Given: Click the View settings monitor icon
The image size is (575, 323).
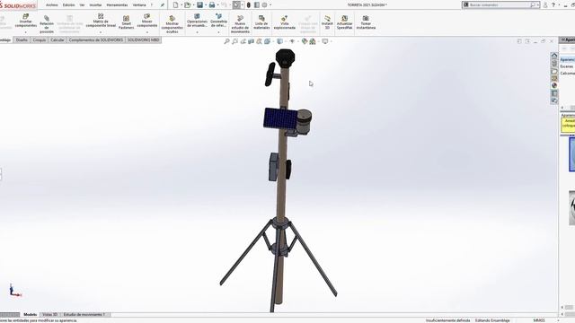Looking at the screenshot, I should pyautogui.click(x=325, y=41).
